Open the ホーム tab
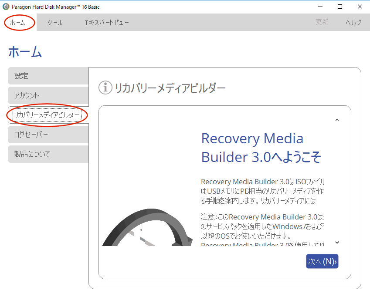370x297 pixels. tap(18, 23)
